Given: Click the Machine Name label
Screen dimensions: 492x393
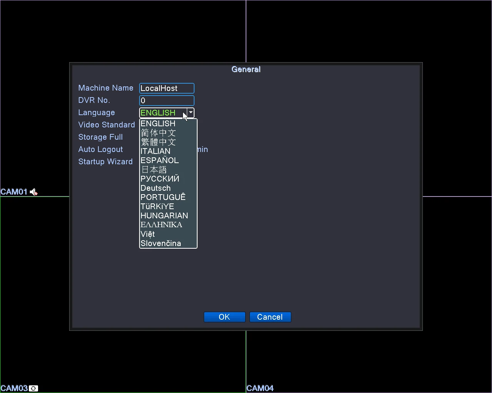Looking at the screenshot, I should (106, 88).
